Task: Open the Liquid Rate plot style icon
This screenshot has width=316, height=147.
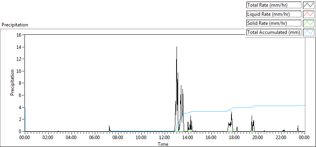Action: [x=308, y=14]
